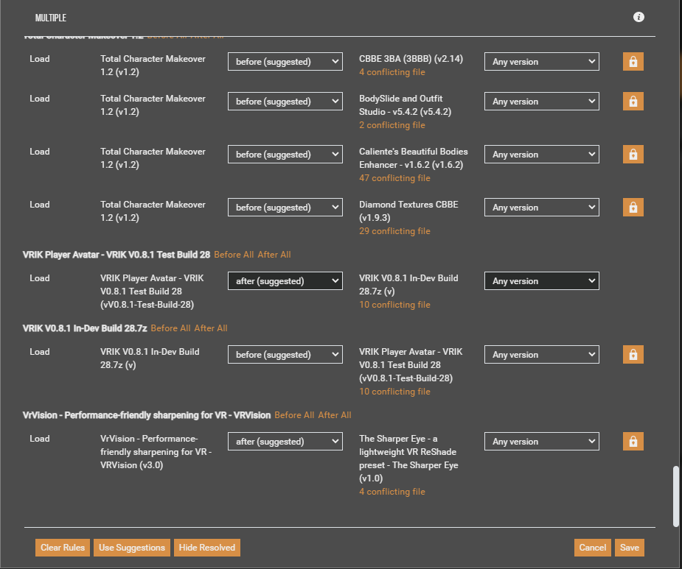The image size is (682, 569).
Task: Click the vertical scrollbar thumb
Action: pyautogui.click(x=676, y=496)
